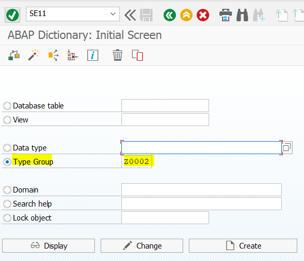Click the Copy object icon
The image size is (304, 261).
(137, 56)
